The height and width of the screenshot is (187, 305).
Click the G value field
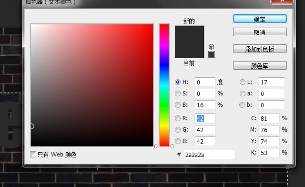(x=205, y=130)
